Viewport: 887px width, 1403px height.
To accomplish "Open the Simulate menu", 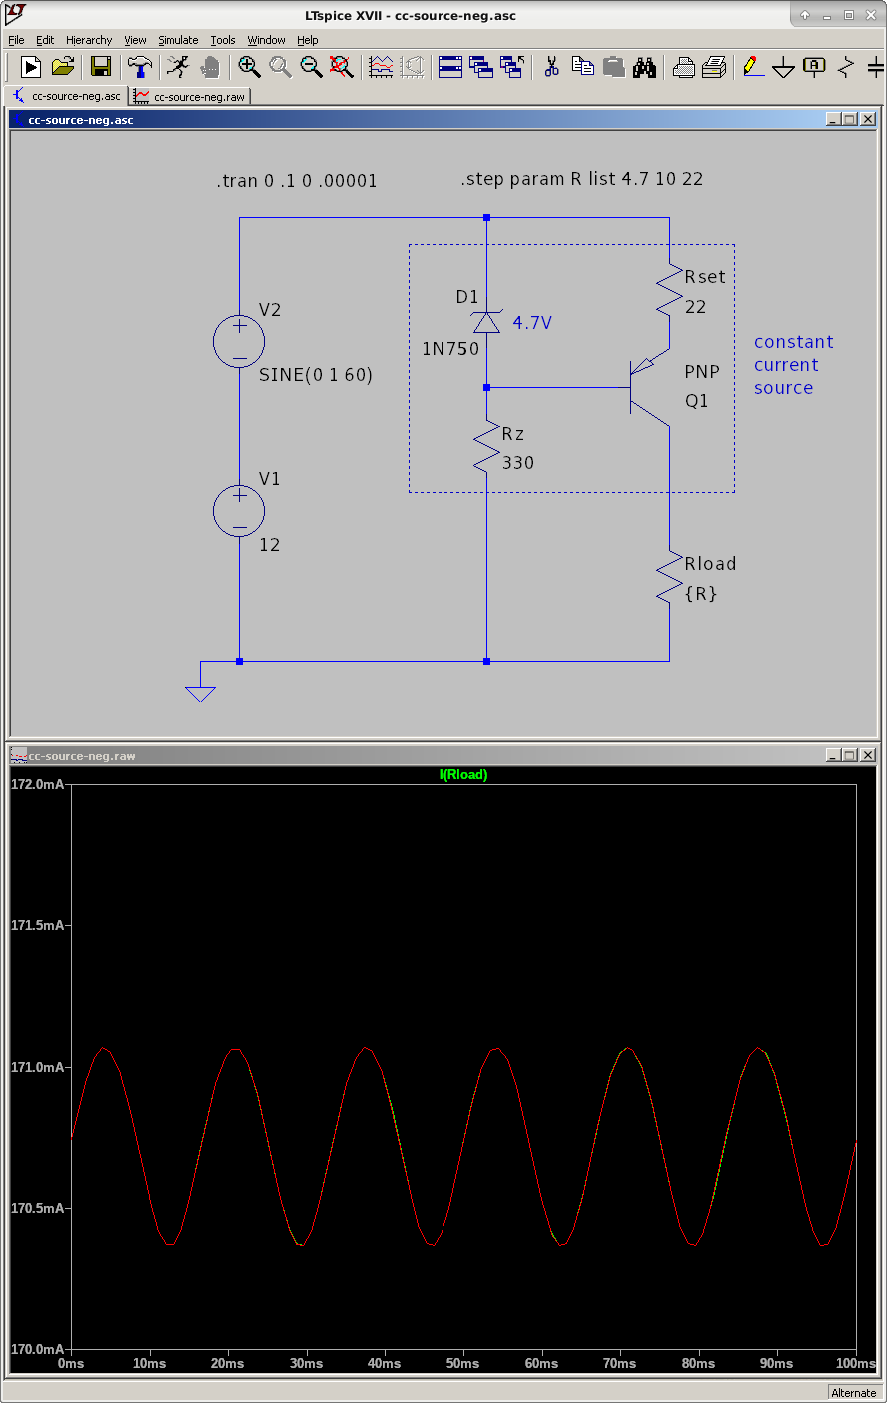I will pos(178,40).
